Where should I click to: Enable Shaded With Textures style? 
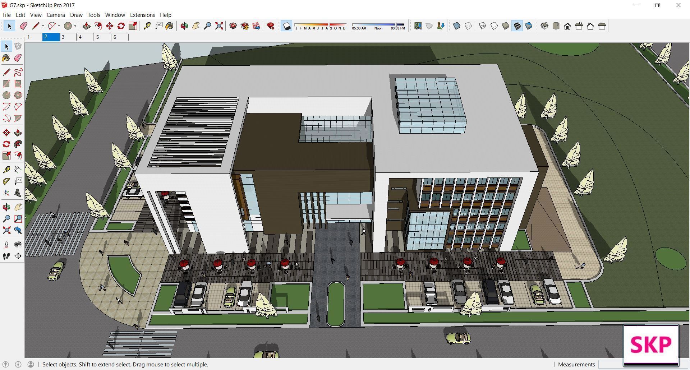517,26
